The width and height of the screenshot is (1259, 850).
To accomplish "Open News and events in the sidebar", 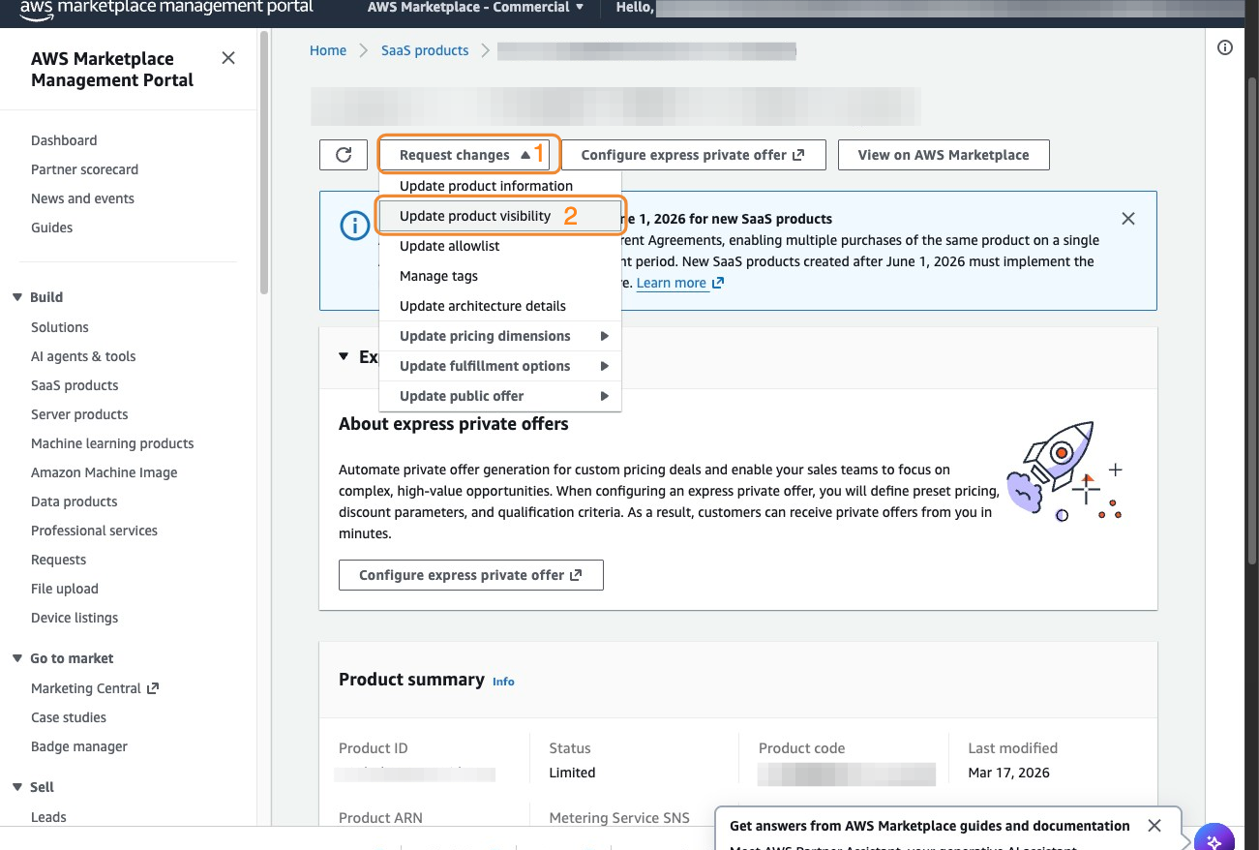I will [x=82, y=198].
